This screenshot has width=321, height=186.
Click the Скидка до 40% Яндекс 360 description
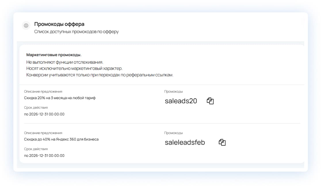click(61, 139)
